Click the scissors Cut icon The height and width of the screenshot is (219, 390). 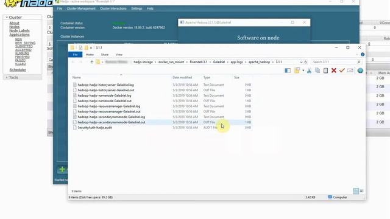(x=309, y=71)
